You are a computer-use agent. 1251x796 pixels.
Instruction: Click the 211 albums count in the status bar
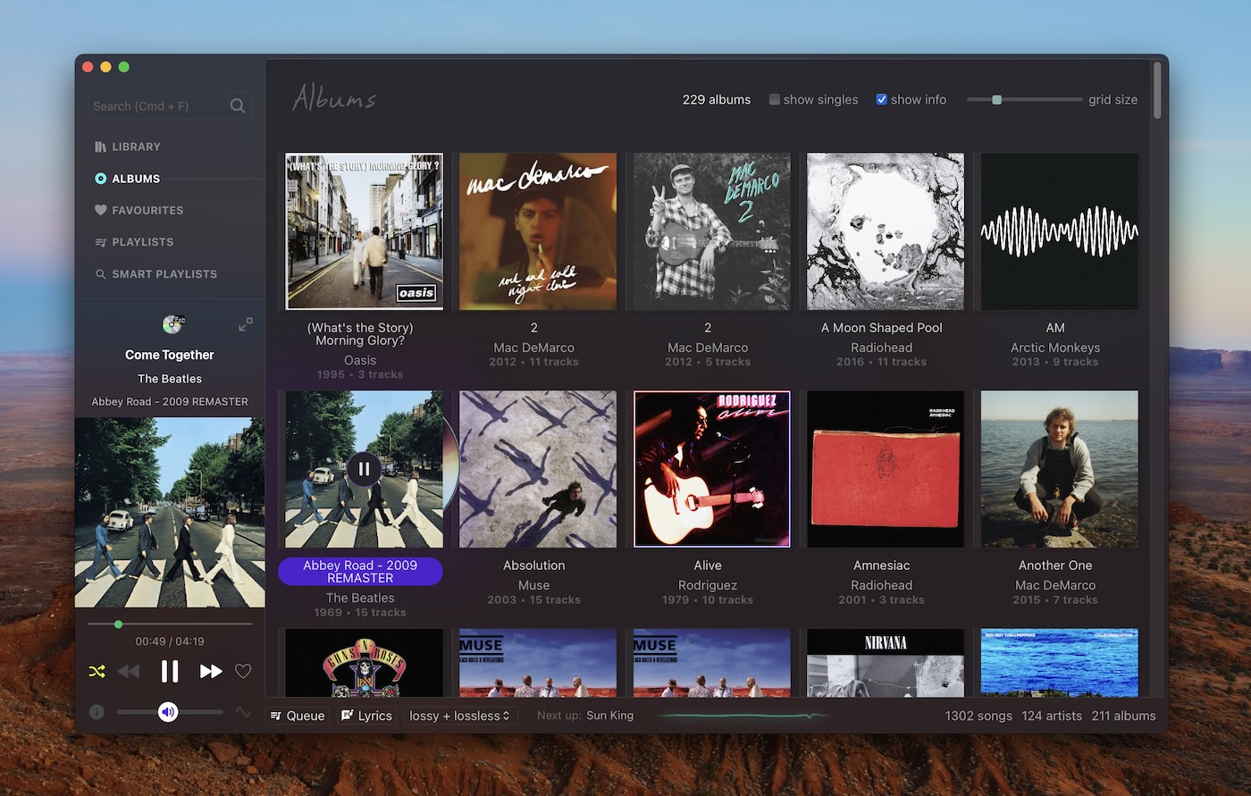pyautogui.click(x=1123, y=716)
